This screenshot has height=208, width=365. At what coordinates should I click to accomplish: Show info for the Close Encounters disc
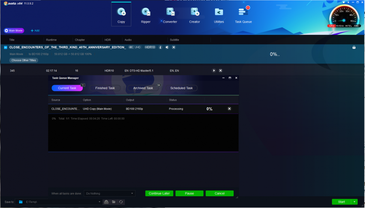(160, 47)
